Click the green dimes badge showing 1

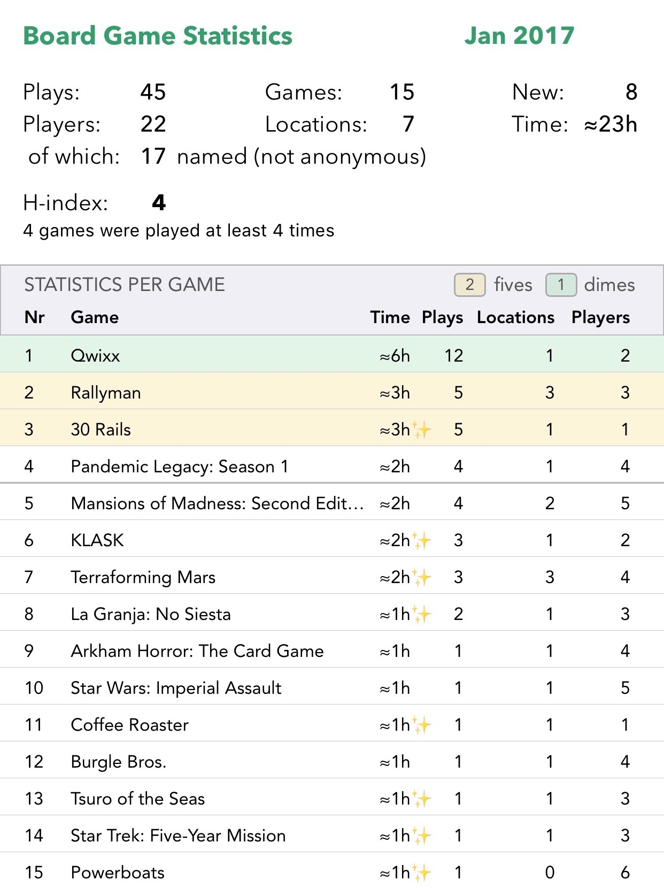(561, 285)
